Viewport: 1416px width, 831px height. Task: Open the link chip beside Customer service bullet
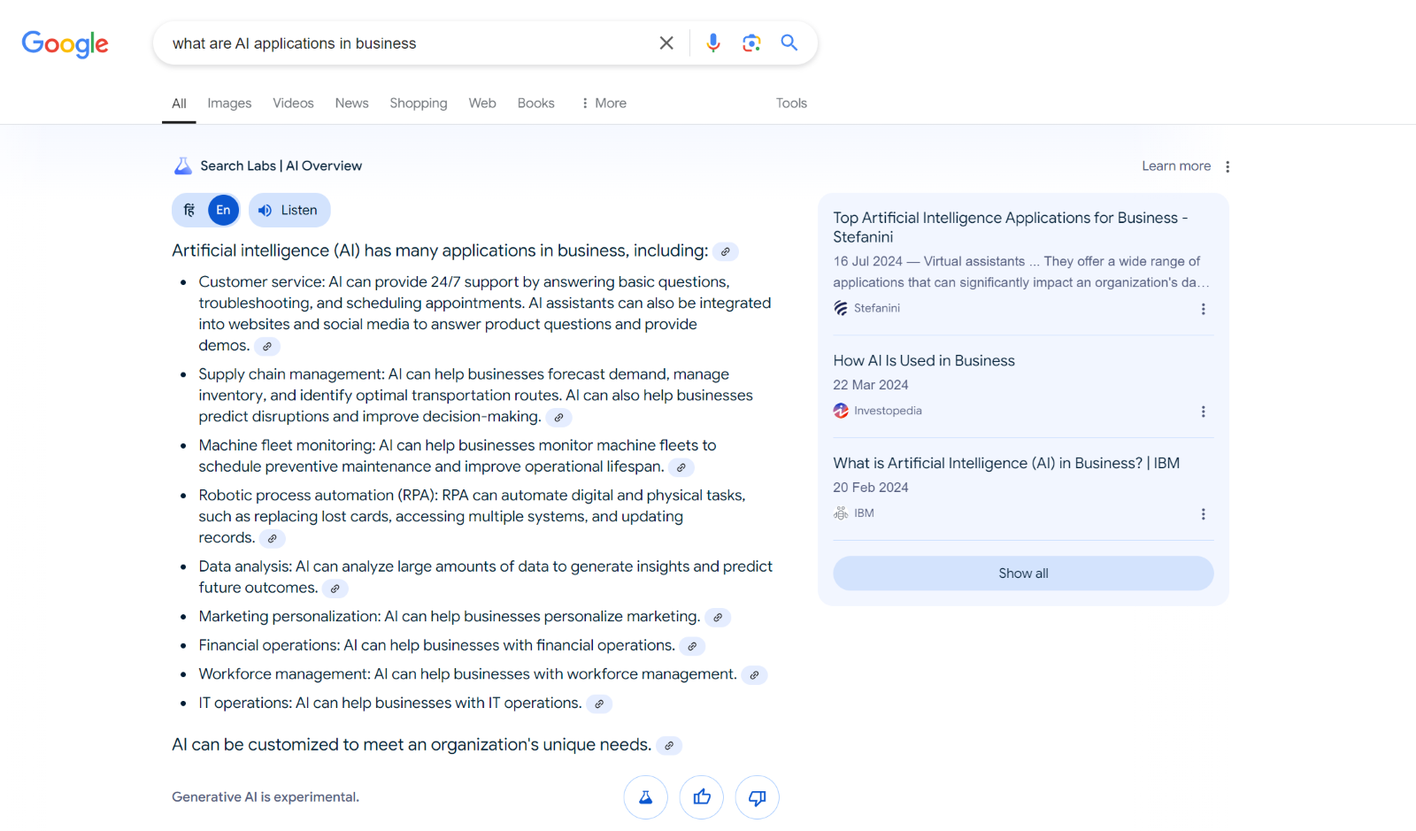(x=267, y=345)
